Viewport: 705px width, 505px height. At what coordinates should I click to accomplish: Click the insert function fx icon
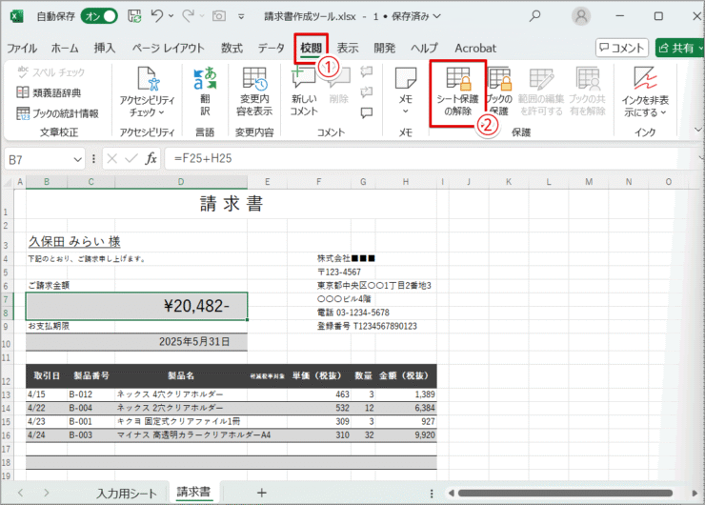point(151,159)
